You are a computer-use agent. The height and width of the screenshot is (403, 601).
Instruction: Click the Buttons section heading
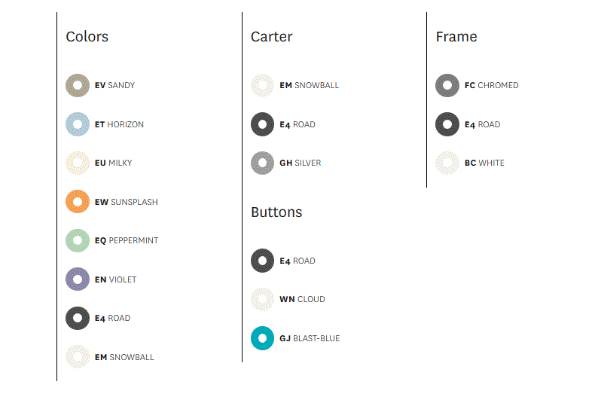276,212
